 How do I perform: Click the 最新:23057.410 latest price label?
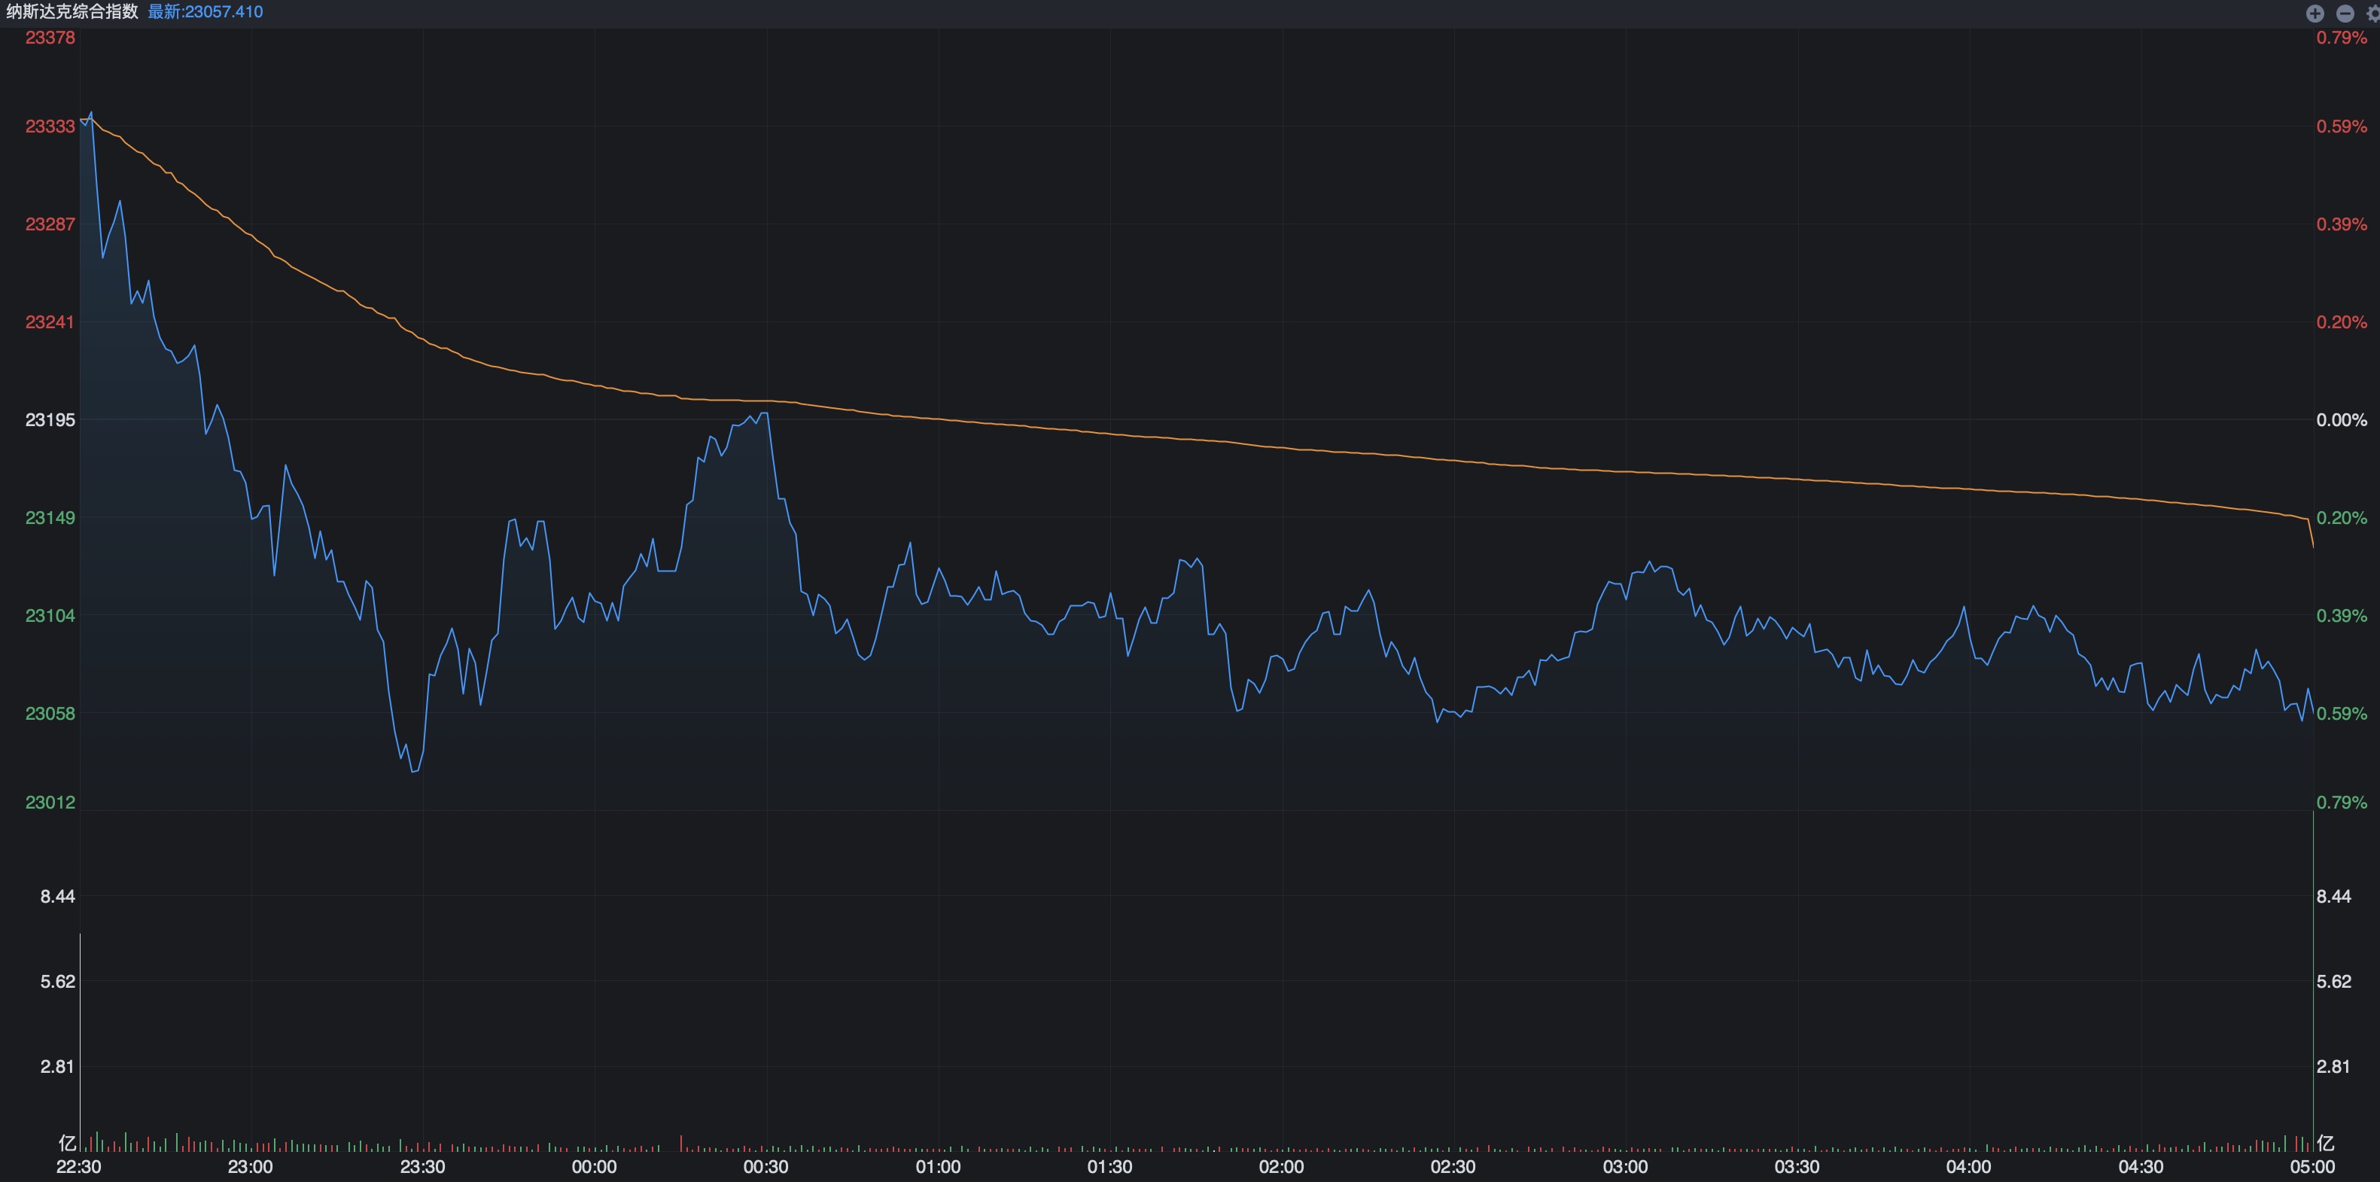(205, 12)
